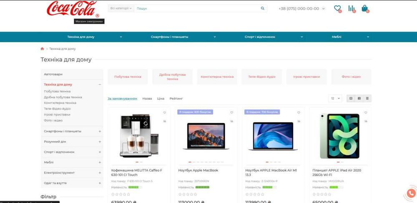Click Ігрові приставки sidebar sublink
417x203 pixels.
[x=57, y=114]
